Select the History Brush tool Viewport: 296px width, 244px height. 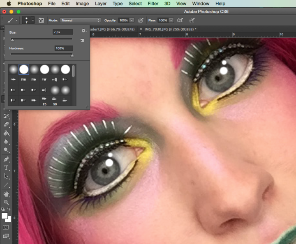[x=6, y=116]
